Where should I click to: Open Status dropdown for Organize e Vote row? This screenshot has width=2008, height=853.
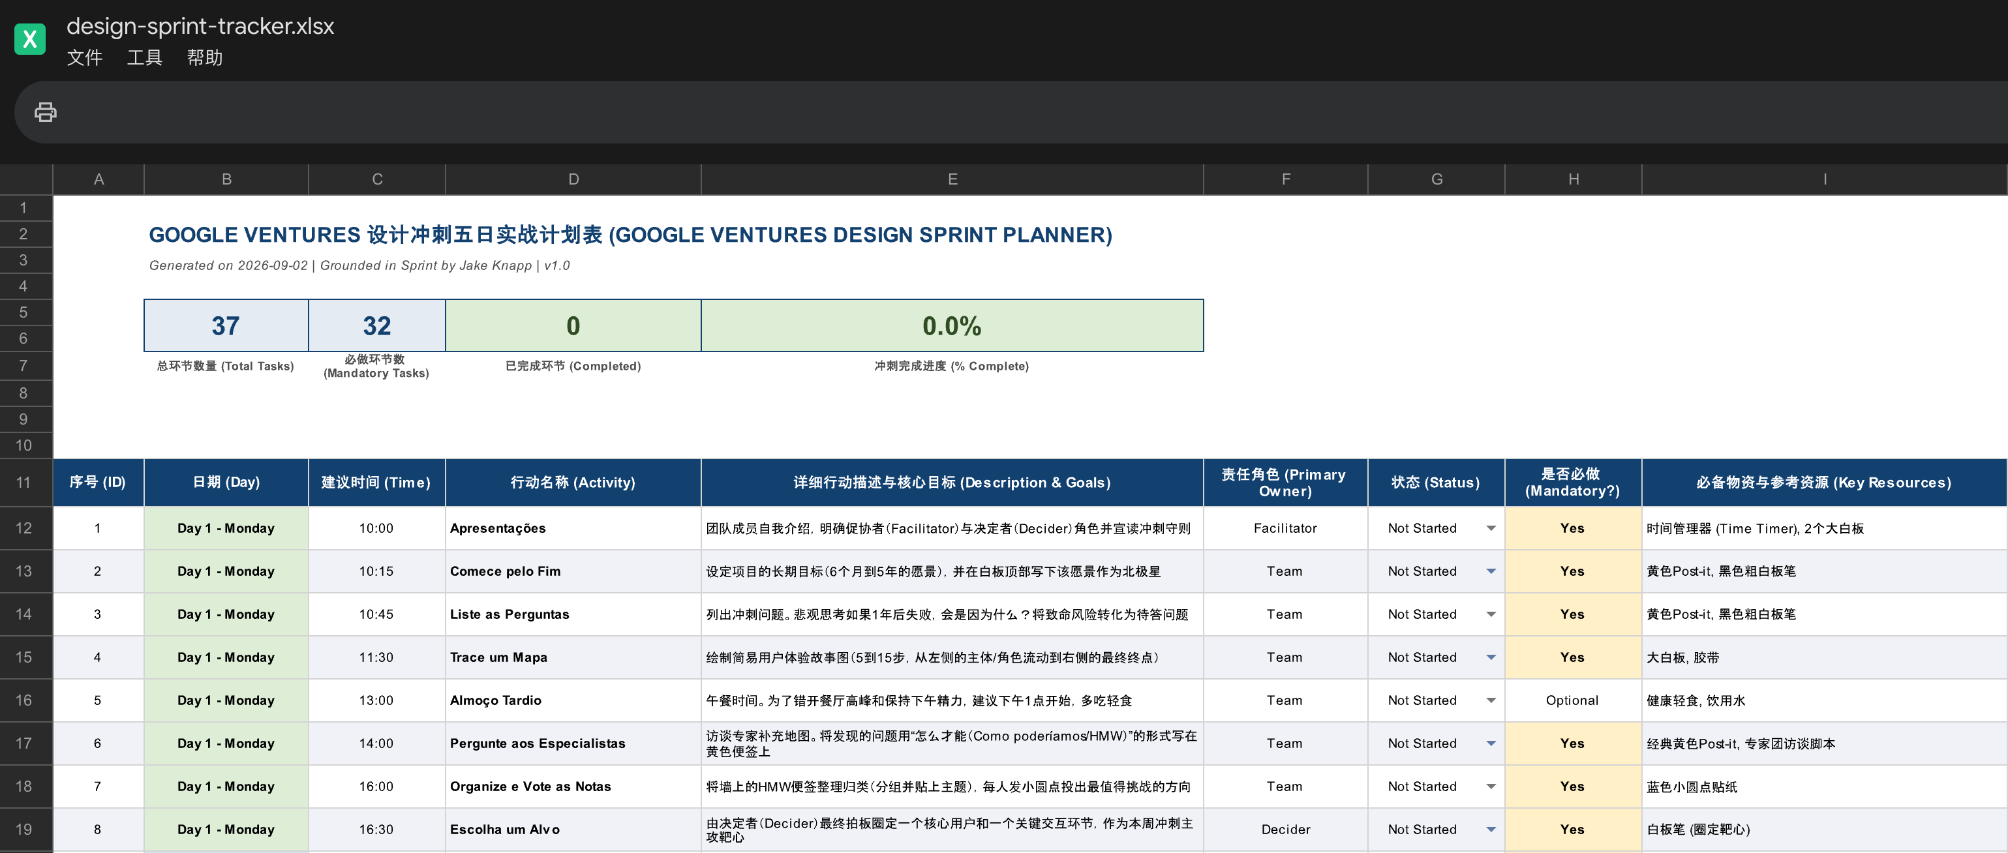click(1491, 786)
